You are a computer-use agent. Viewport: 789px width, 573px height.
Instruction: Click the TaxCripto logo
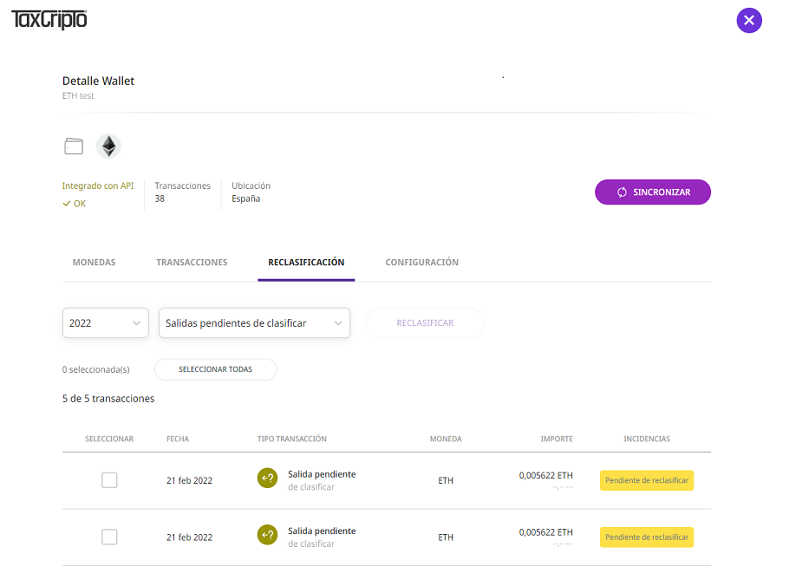click(x=49, y=19)
